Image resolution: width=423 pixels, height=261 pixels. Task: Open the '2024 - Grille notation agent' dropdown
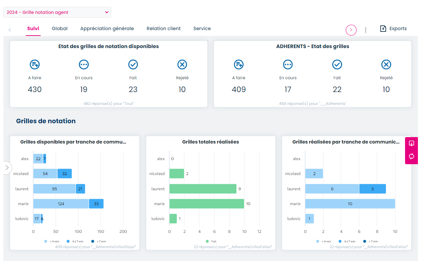coord(57,12)
